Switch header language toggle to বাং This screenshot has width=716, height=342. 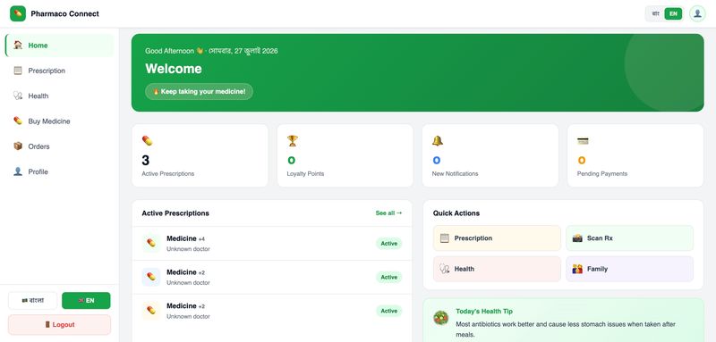point(656,13)
